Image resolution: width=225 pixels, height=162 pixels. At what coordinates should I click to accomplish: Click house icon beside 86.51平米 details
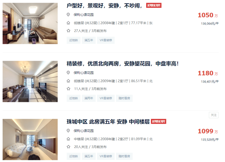[x=68, y=81]
